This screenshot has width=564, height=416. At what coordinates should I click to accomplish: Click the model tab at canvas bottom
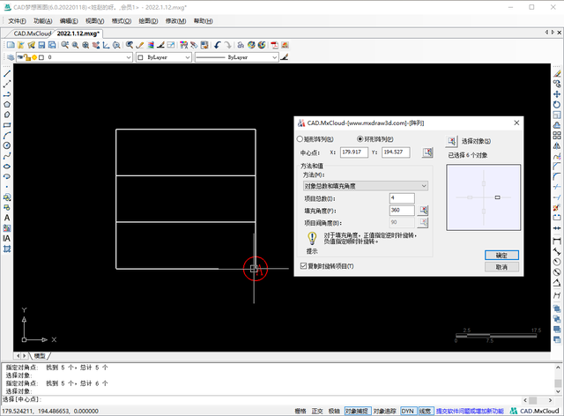click(x=41, y=355)
